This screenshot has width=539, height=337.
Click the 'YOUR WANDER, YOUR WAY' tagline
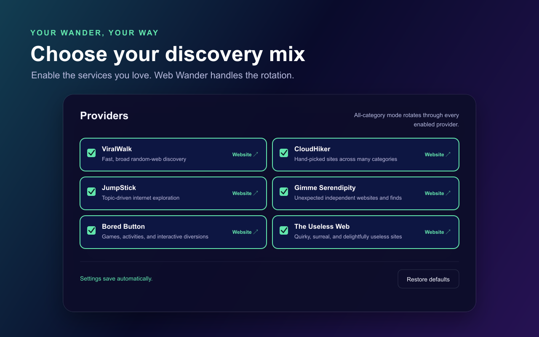(x=95, y=33)
